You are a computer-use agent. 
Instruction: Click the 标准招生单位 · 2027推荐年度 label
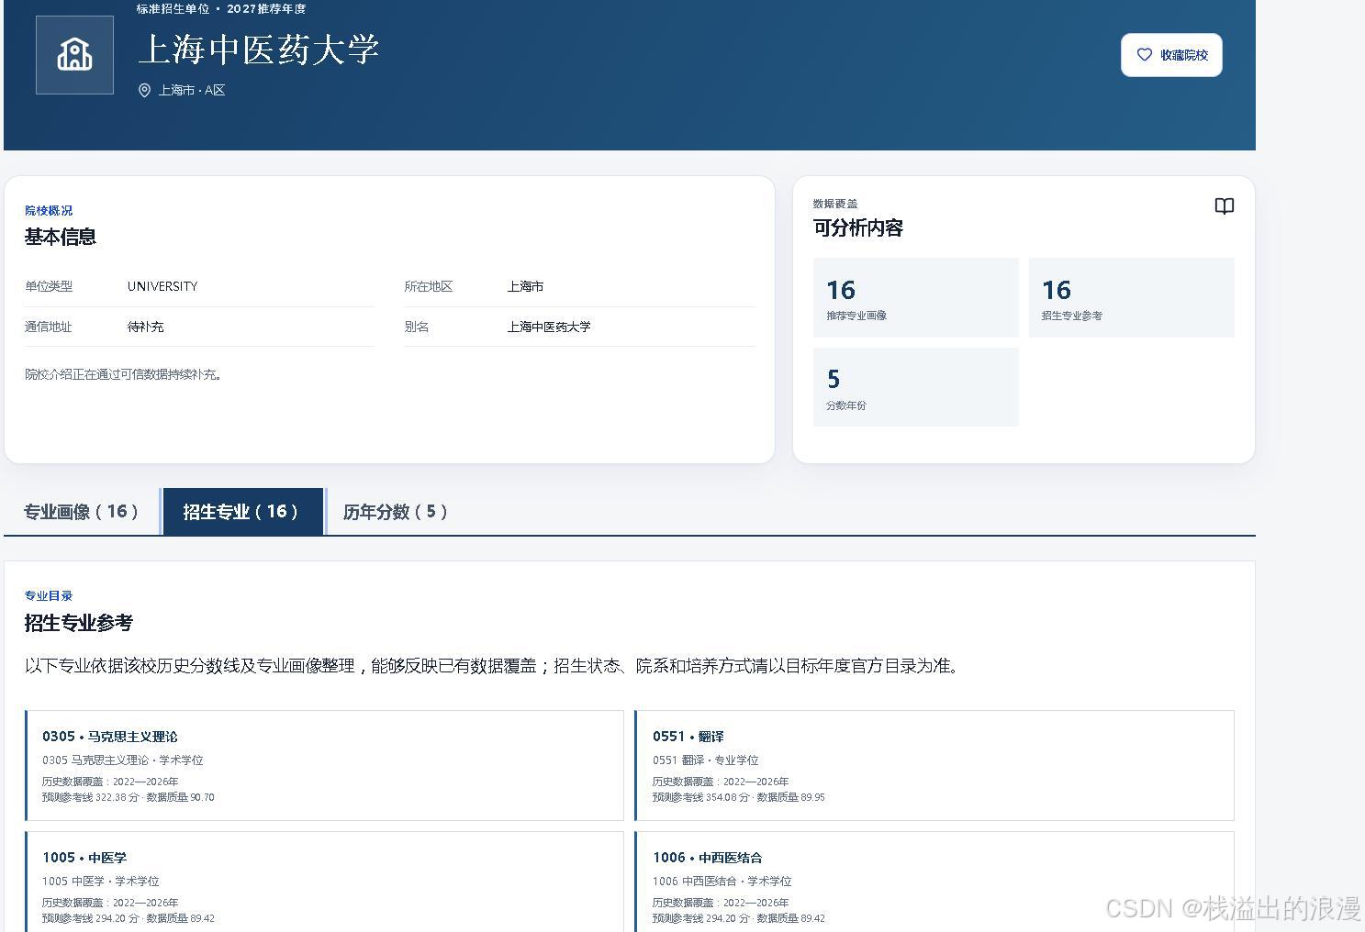click(x=221, y=9)
